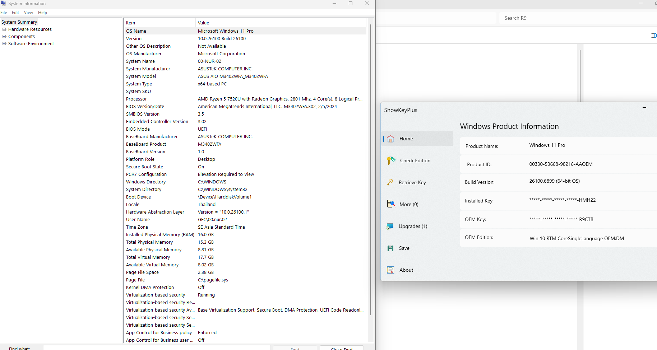This screenshot has width=657, height=350.
Task: Click the Search R9 input field
Action: click(575, 18)
